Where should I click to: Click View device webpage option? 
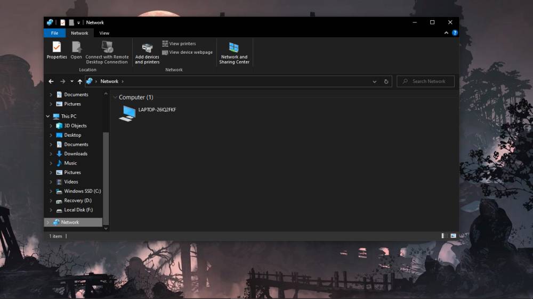[x=188, y=52]
